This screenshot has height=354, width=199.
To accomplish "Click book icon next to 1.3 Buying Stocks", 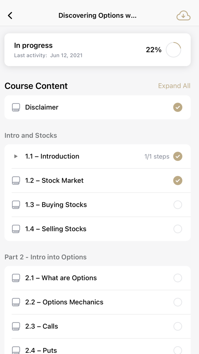I will [x=16, y=205].
